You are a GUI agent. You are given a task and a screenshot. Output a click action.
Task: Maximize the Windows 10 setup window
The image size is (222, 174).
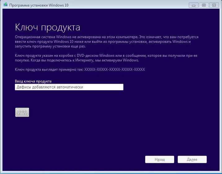(204, 5)
